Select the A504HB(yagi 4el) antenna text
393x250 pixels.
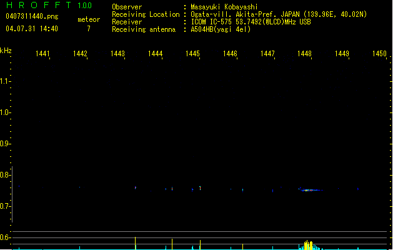click(x=221, y=29)
